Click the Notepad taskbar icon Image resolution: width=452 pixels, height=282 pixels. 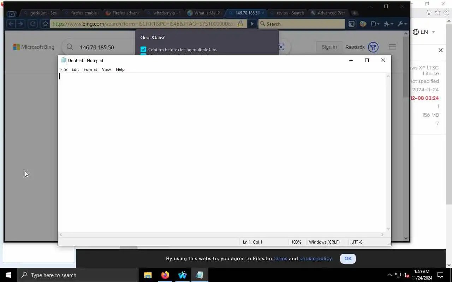(x=200, y=275)
